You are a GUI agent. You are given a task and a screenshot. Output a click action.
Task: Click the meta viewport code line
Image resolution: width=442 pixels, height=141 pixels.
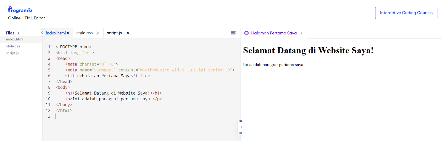(x=150, y=70)
